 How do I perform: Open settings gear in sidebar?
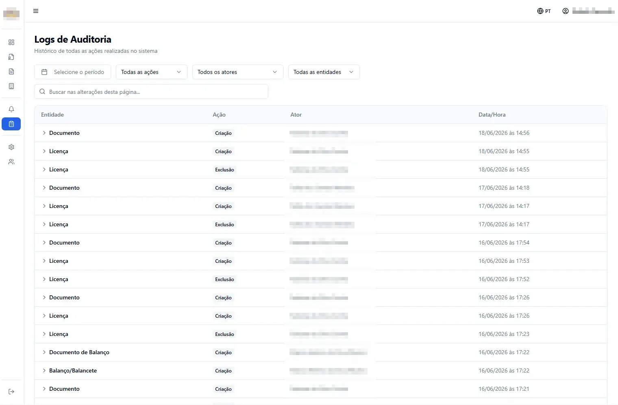tap(11, 147)
